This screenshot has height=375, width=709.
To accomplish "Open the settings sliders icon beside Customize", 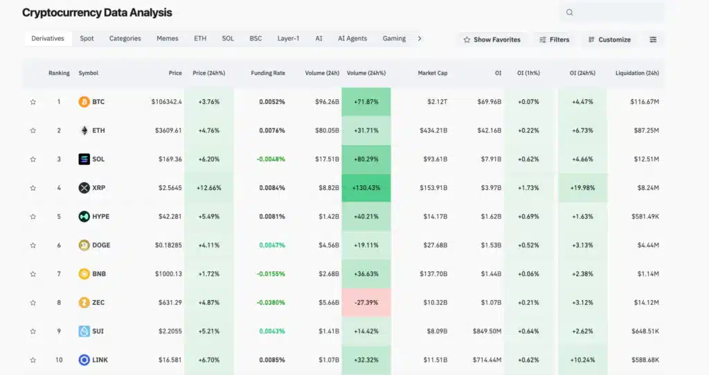I will click(x=652, y=40).
